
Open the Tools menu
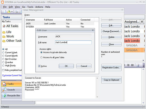pos(30,7)
